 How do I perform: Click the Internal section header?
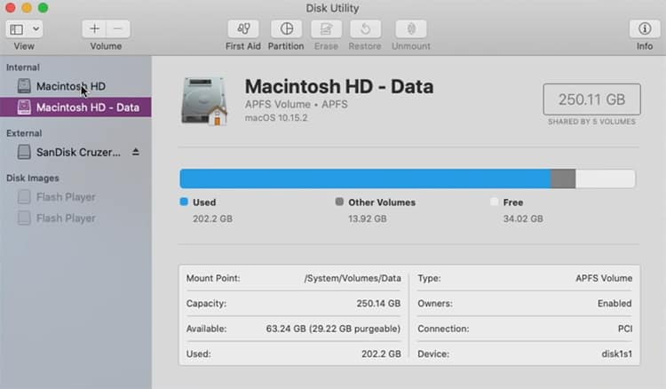click(x=23, y=67)
